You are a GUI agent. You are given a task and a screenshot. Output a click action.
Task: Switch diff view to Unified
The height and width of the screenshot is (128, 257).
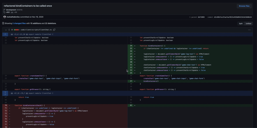pos(248,24)
